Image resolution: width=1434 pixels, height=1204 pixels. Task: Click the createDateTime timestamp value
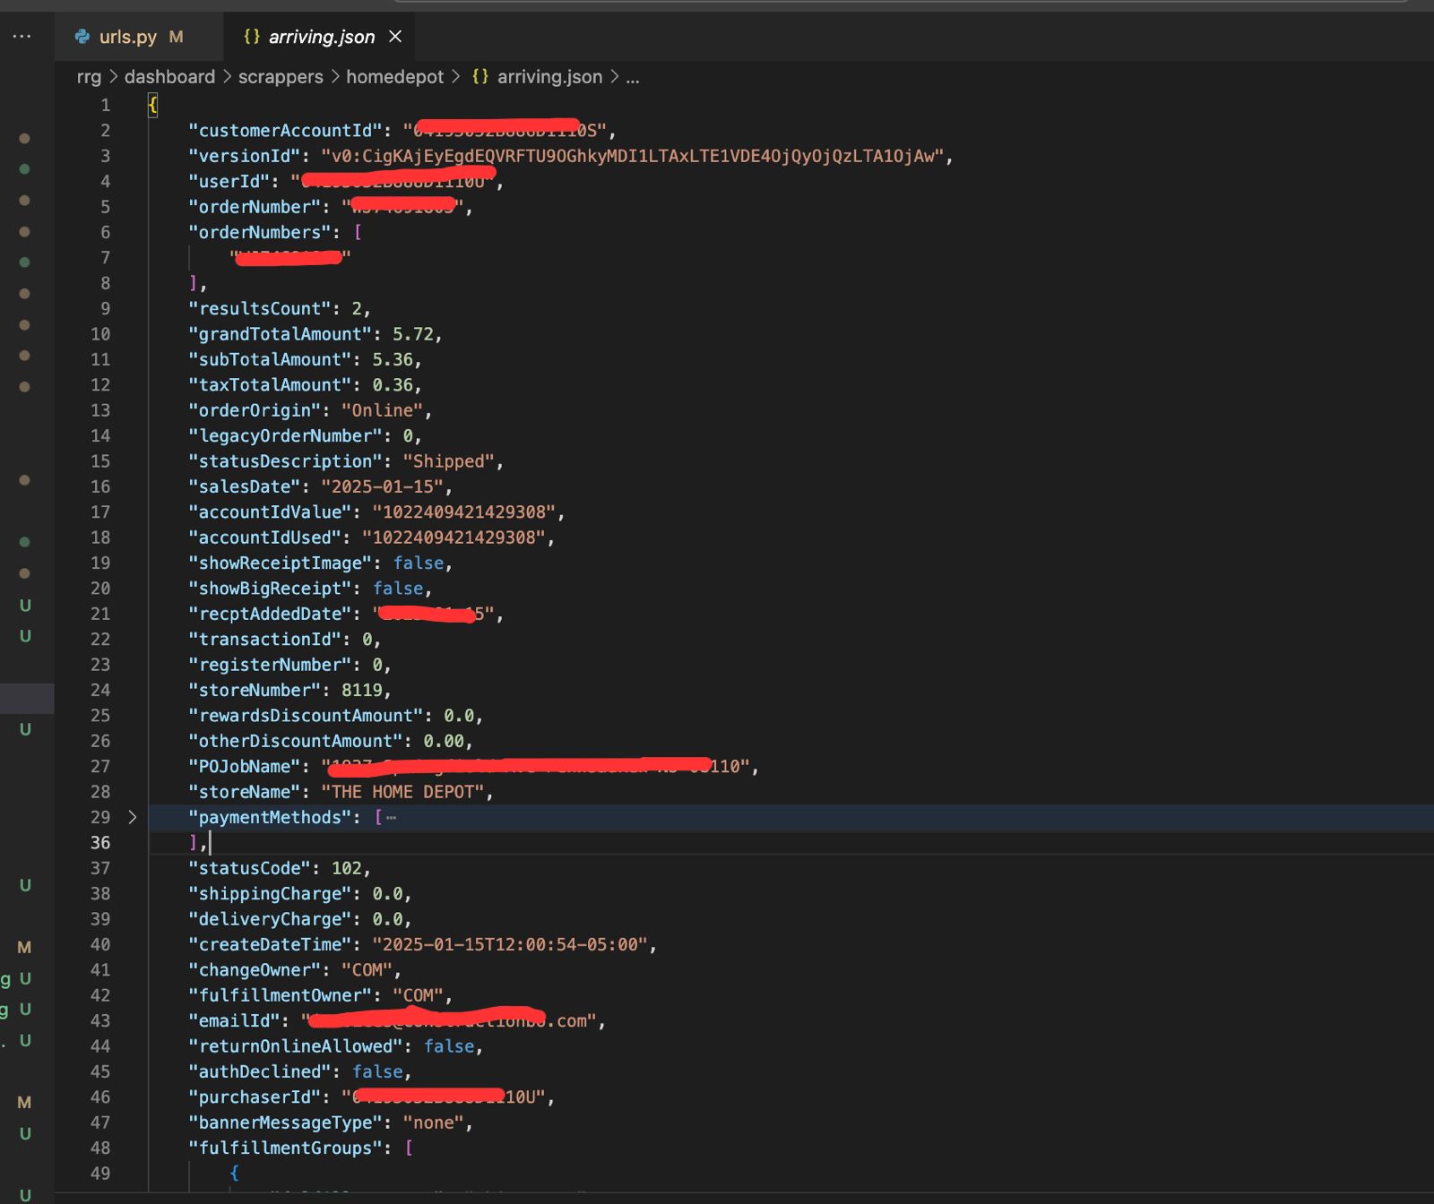coord(510,944)
